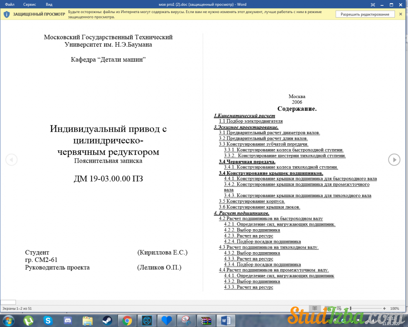
Task: Open link 4. Расчет подшипников
Action: point(242,213)
